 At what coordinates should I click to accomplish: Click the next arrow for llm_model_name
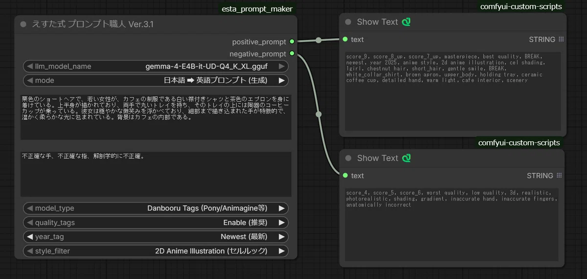(282, 66)
